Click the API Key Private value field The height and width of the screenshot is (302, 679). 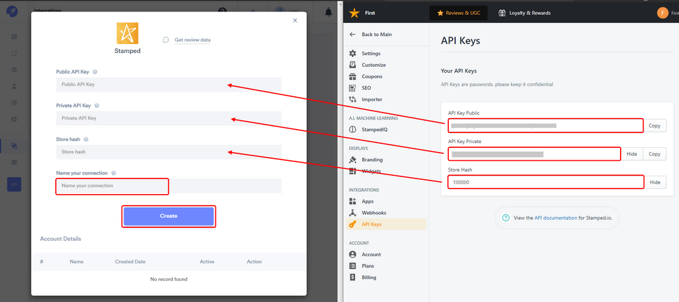pyautogui.click(x=534, y=154)
